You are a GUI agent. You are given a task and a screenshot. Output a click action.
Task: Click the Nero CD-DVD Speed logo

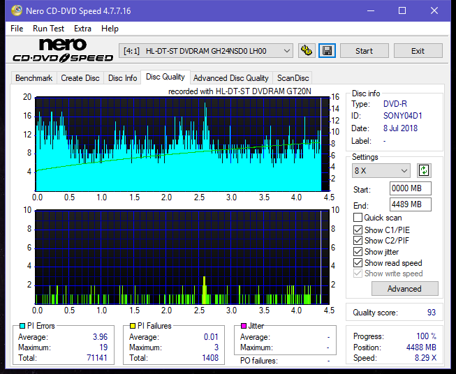coord(63,50)
